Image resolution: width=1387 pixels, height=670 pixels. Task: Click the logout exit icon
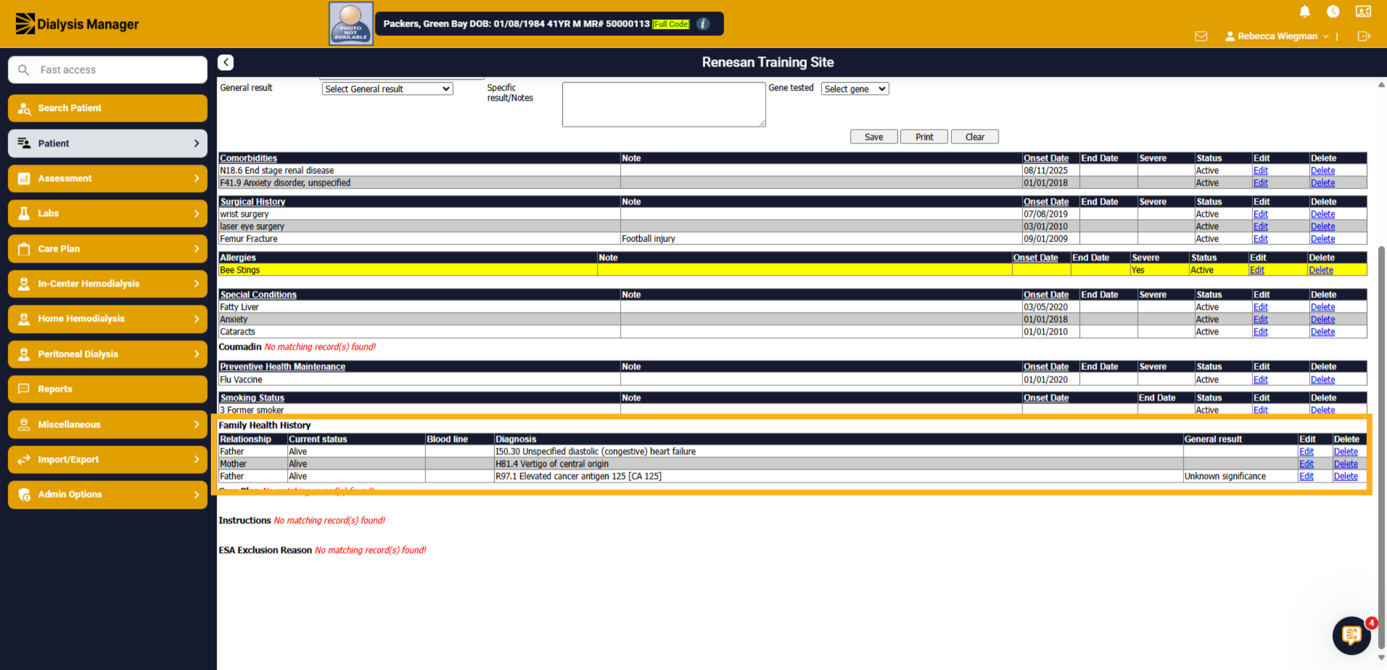pyautogui.click(x=1364, y=36)
